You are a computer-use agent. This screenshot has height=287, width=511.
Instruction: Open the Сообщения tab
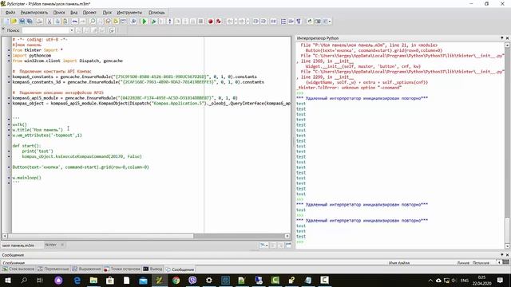tap(180, 269)
